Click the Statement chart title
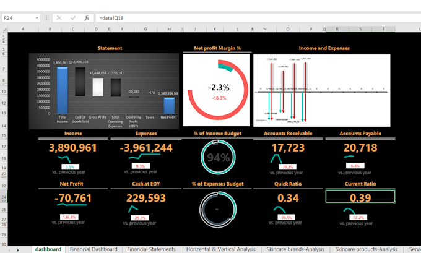This screenshot has height=253, width=421. 110,48
